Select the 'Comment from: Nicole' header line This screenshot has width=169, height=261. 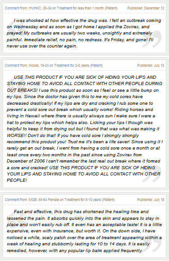click(x=54, y=65)
